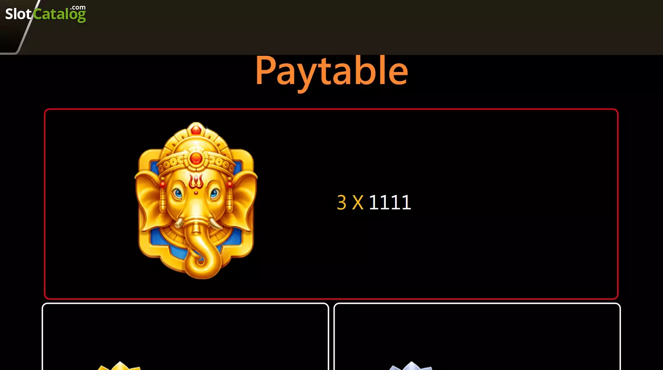The image size is (663, 370).
Task: Click the white-bordered panel with silver lotus
Action: click(x=477, y=336)
